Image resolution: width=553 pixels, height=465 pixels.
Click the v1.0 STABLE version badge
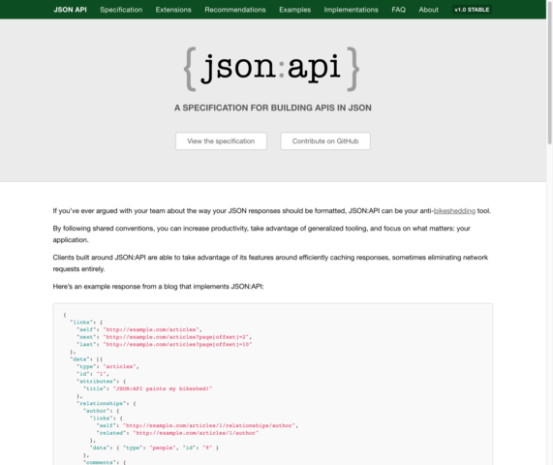[472, 10]
